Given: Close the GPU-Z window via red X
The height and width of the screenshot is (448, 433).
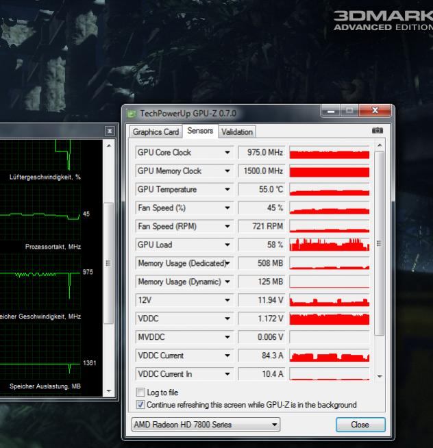Looking at the screenshot, I should coord(375,111).
